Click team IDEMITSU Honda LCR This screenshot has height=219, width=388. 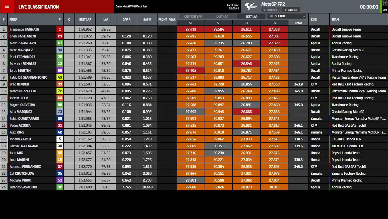pyautogui.click(x=347, y=146)
